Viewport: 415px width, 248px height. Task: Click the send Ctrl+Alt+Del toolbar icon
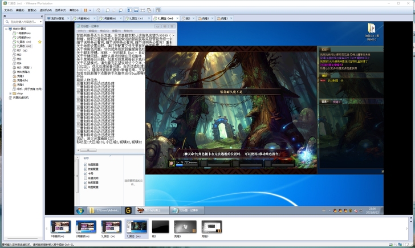tap(99, 10)
